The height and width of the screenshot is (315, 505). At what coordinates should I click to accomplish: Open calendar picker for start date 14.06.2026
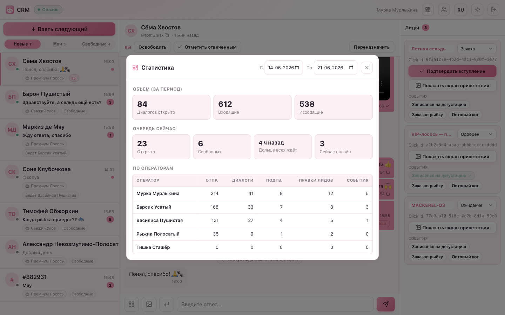[297, 68]
